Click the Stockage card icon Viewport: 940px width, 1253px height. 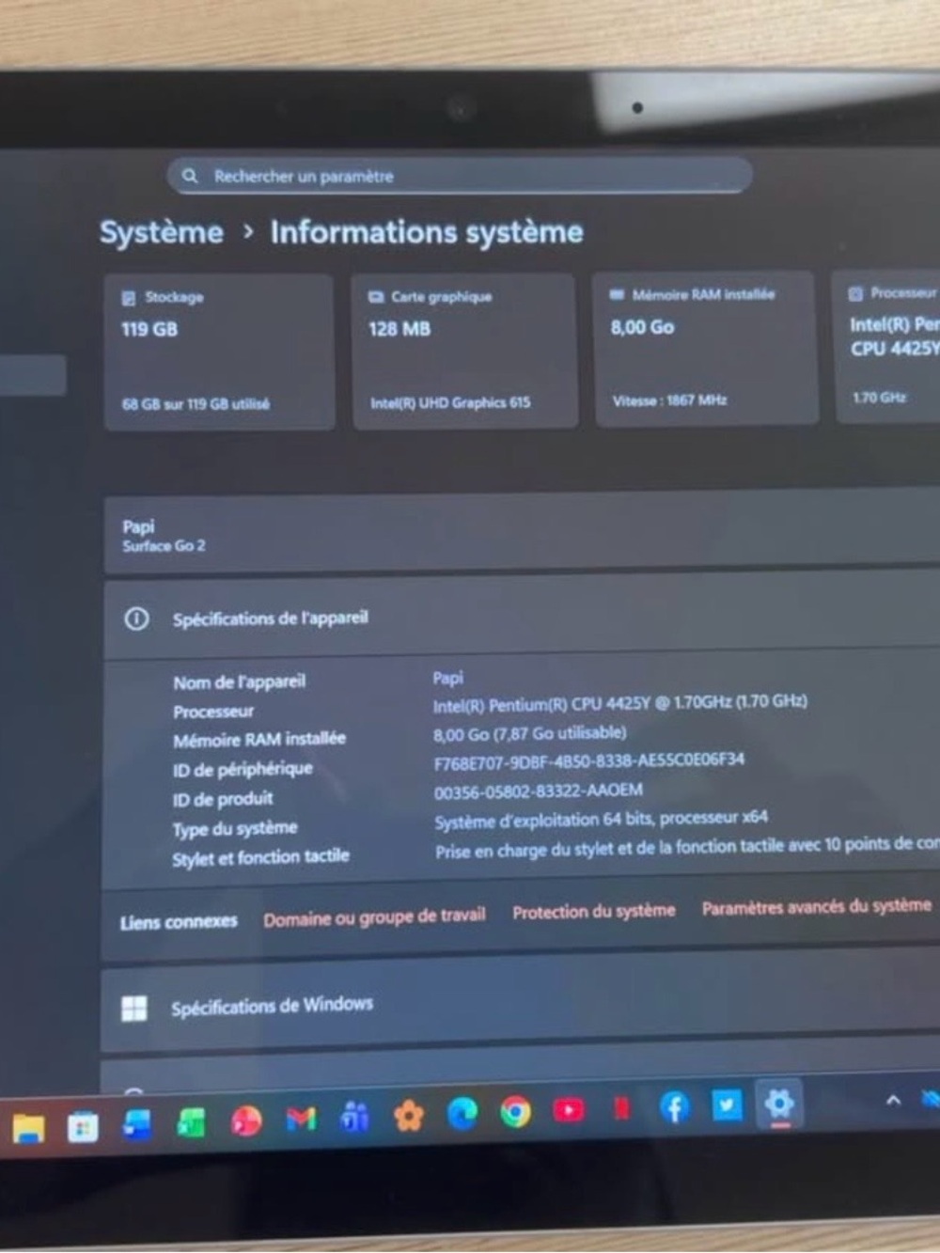(x=129, y=298)
